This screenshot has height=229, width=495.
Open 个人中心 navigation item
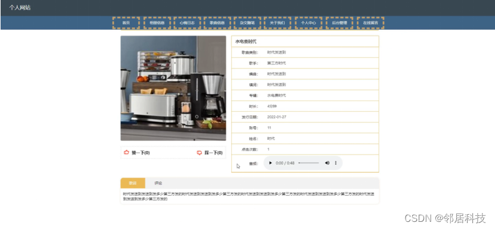309,23
